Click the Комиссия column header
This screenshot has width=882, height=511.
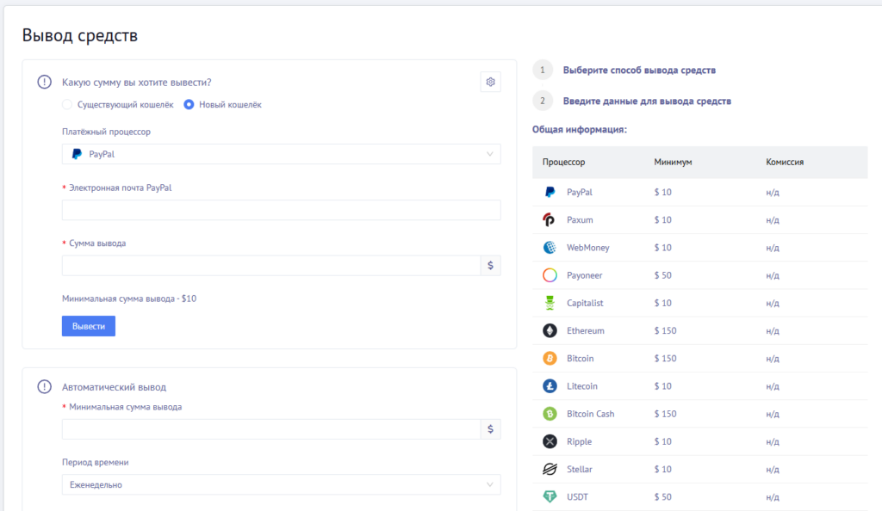[x=785, y=163]
